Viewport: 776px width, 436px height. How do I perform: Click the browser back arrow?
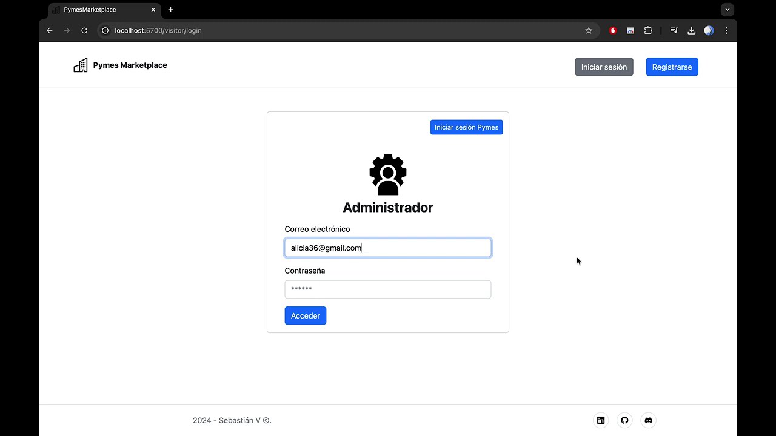click(50, 30)
